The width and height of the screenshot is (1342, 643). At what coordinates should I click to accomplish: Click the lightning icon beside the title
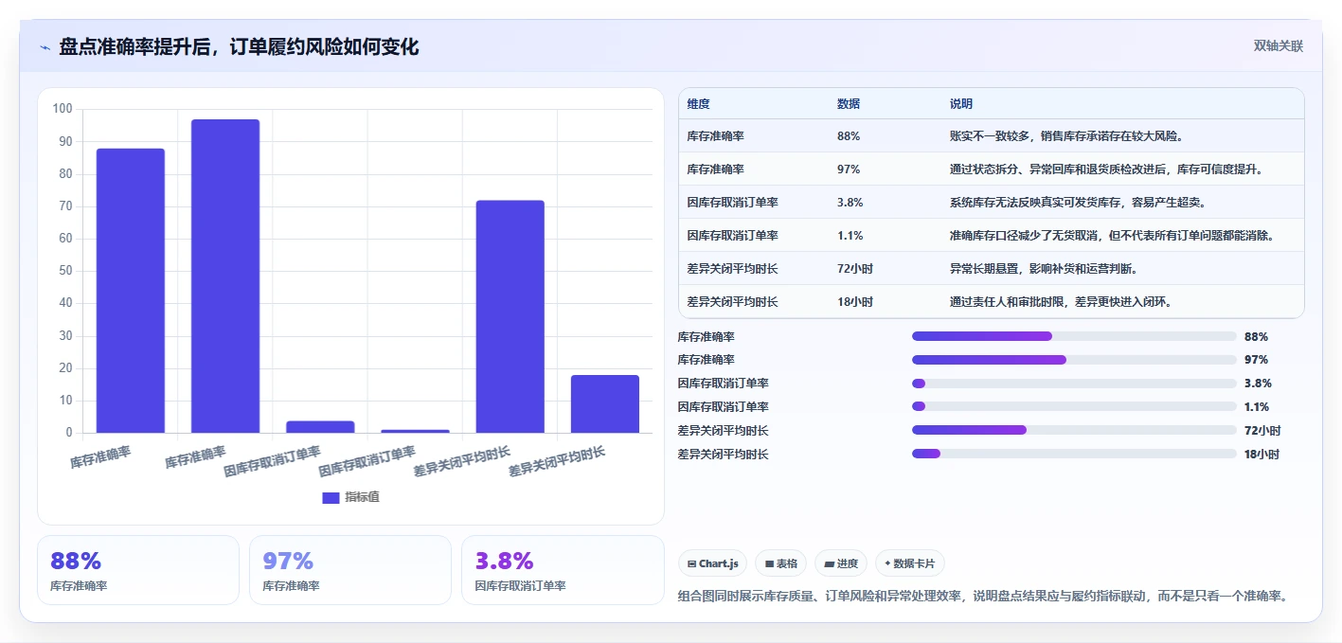click(45, 47)
